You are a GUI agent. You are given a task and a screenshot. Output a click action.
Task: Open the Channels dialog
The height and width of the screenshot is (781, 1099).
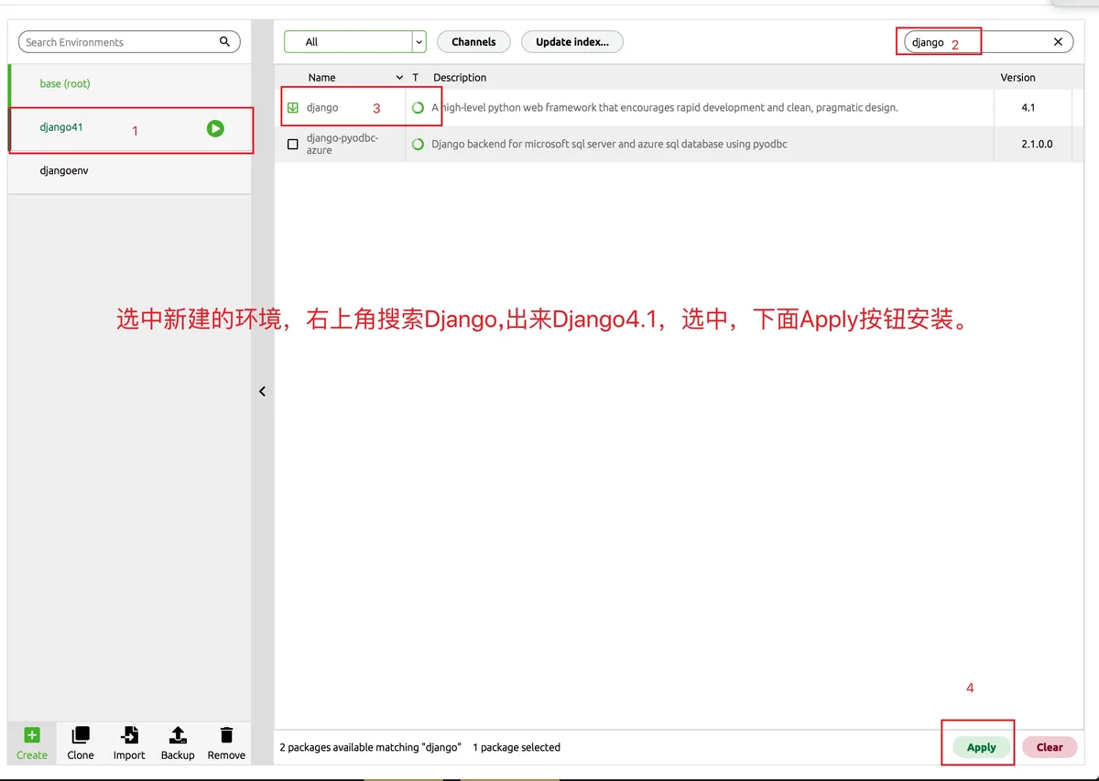pyautogui.click(x=473, y=42)
